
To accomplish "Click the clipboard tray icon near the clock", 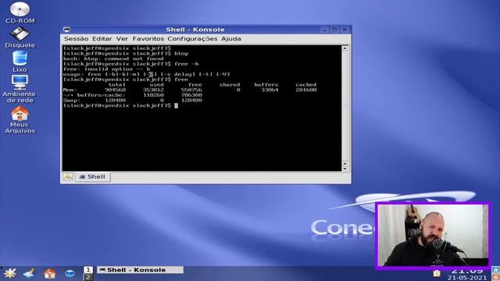I will (x=437, y=273).
